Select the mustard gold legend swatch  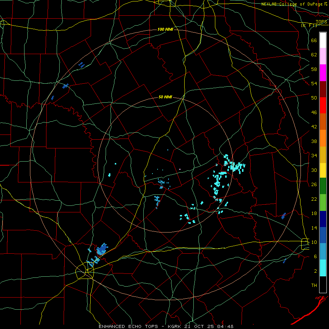(323, 155)
